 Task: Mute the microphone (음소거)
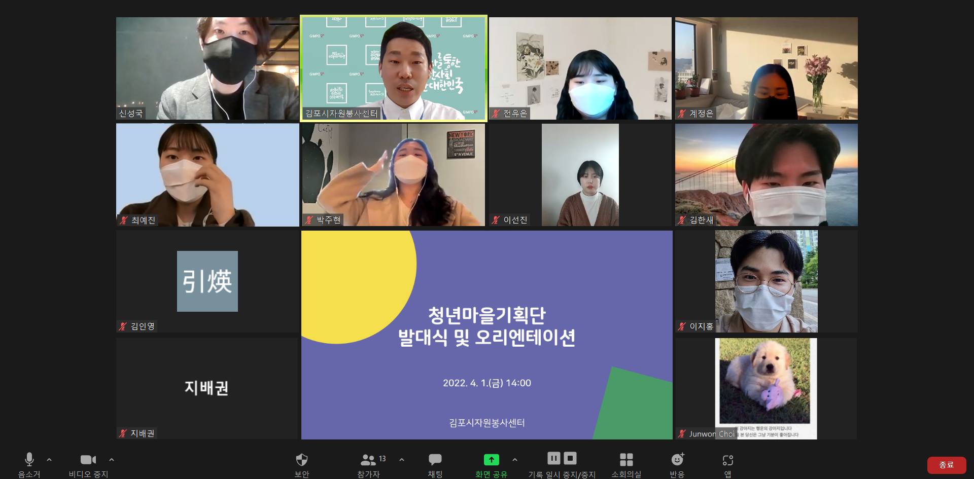tap(29, 460)
